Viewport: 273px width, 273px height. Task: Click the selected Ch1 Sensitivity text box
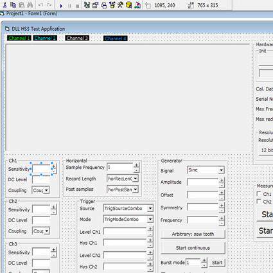pos(42,169)
